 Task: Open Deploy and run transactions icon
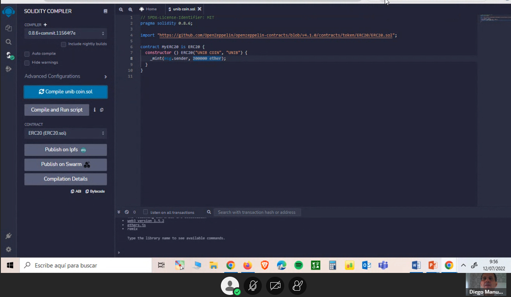click(x=8, y=69)
